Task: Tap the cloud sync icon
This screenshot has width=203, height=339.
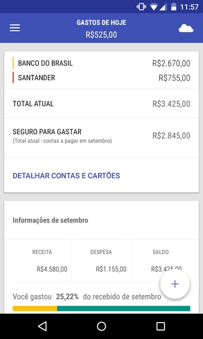Action: pos(186,28)
